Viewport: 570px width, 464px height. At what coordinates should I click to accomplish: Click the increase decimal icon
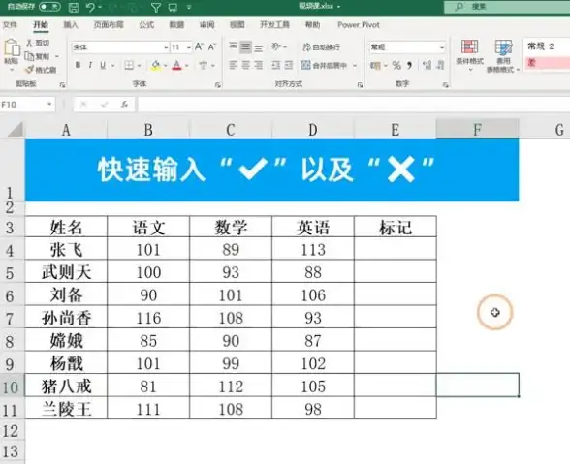point(427,66)
